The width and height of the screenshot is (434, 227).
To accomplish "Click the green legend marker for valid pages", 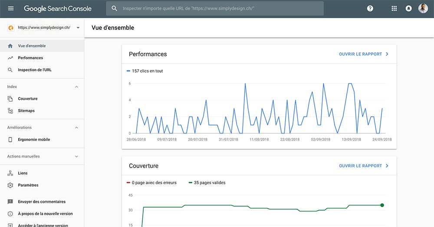I will coord(190,182).
